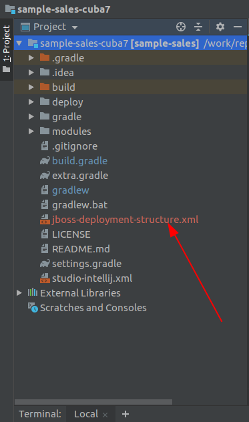Expand the gradle folder arrow
Image resolution: width=249 pixels, height=422 pixels.
pos(31,117)
